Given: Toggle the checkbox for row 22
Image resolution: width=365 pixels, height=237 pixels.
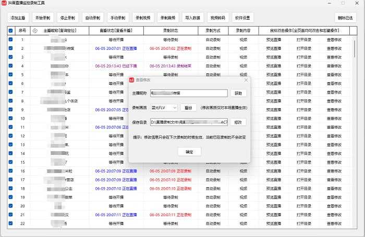Looking at the screenshot, I should tap(10, 223).
